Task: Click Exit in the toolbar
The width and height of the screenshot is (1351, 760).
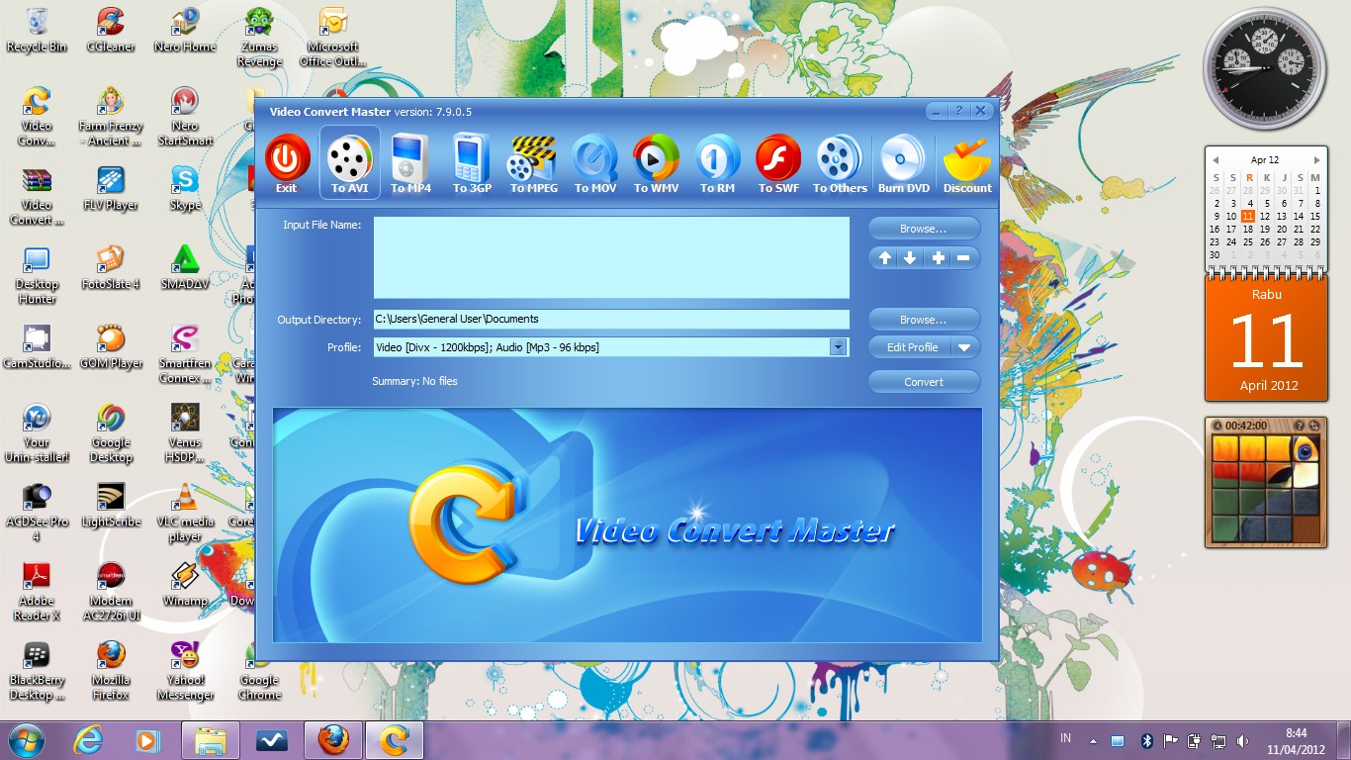Action: click(287, 163)
